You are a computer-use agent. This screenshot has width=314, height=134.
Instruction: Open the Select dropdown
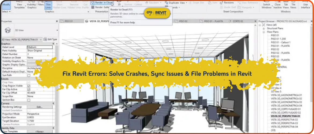point(6,12)
